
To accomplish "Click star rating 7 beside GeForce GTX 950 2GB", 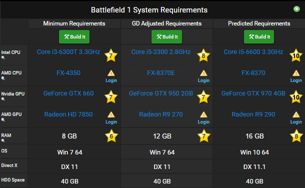I will (x=203, y=97).
